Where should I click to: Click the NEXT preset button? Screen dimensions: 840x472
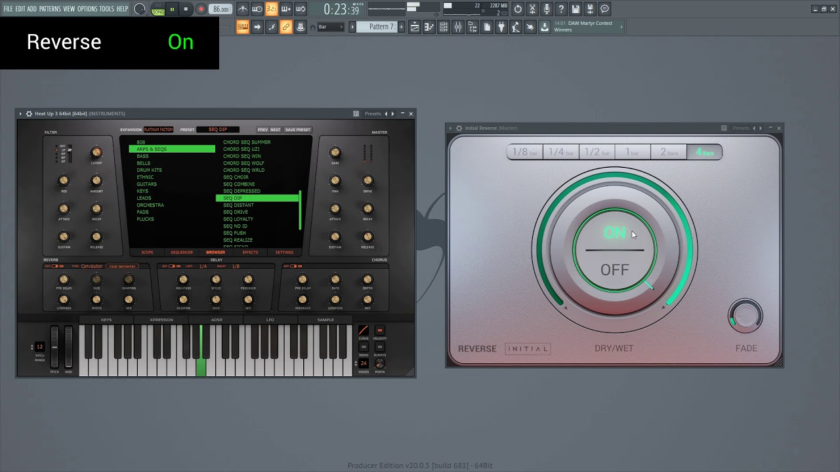click(276, 129)
